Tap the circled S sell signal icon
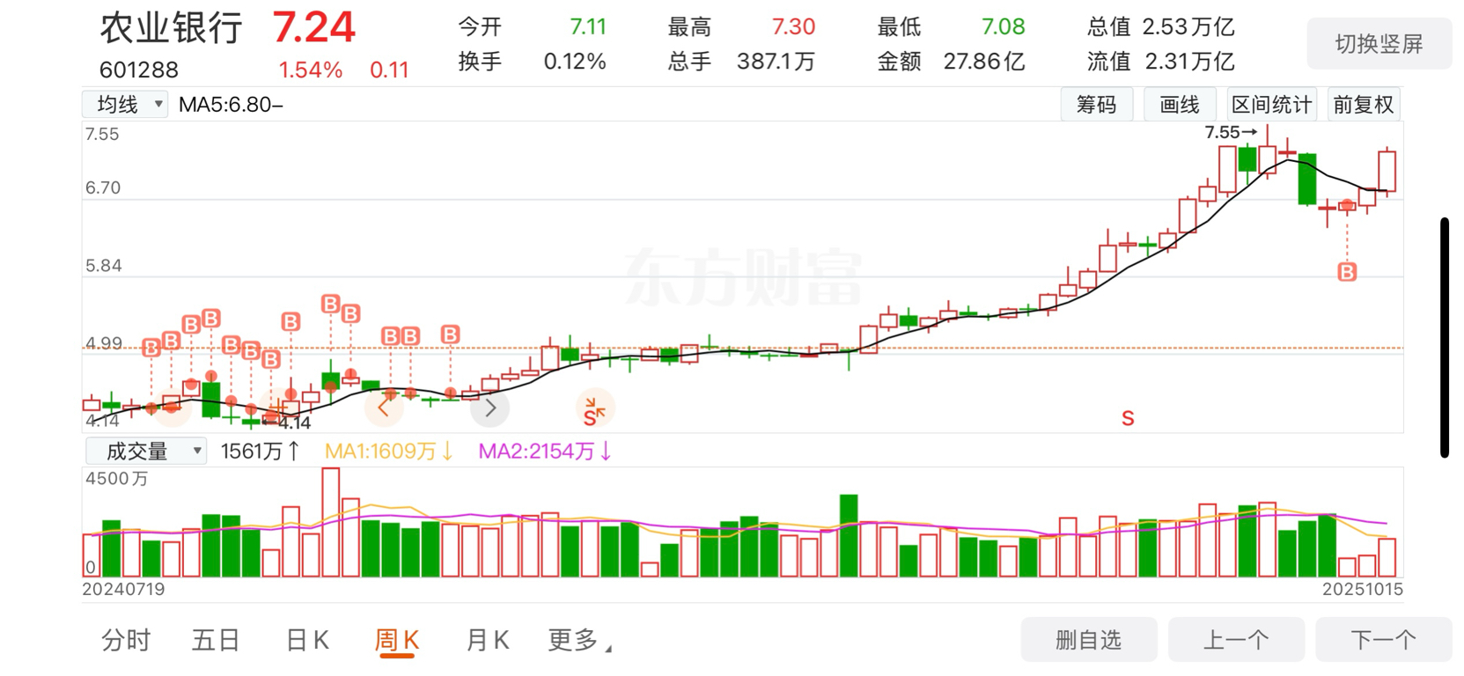This screenshot has width=1464, height=676. [594, 410]
